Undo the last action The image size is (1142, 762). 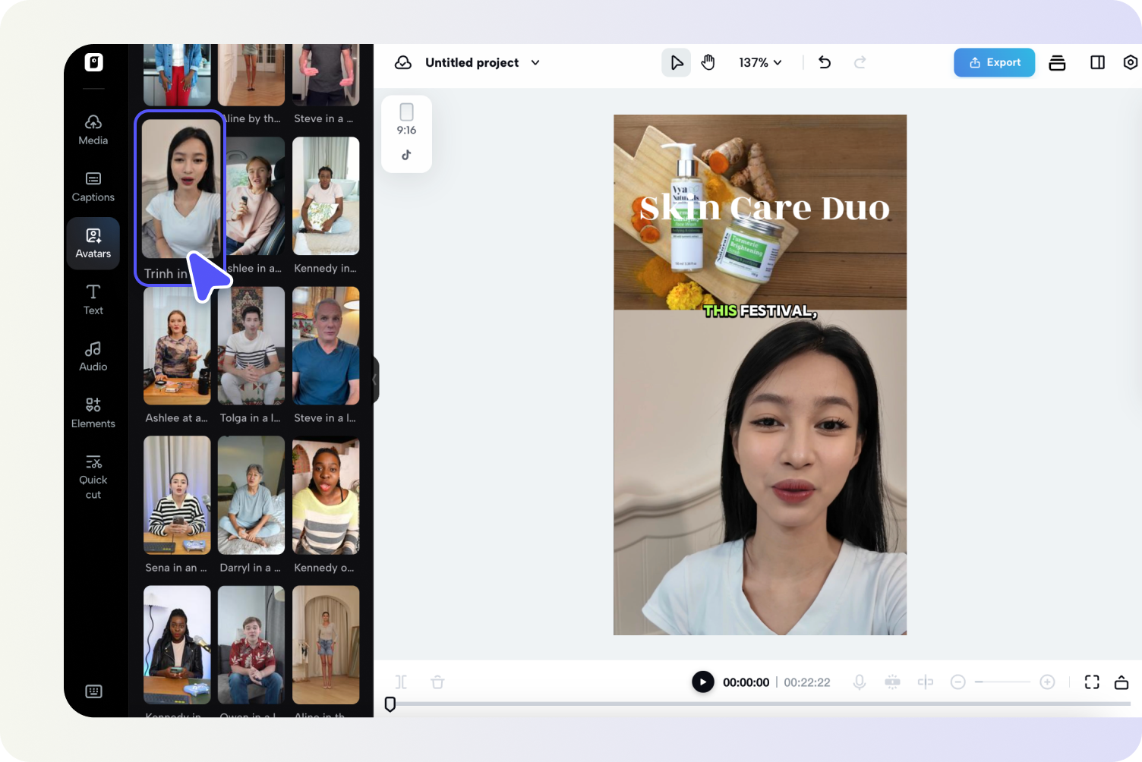[x=825, y=62]
